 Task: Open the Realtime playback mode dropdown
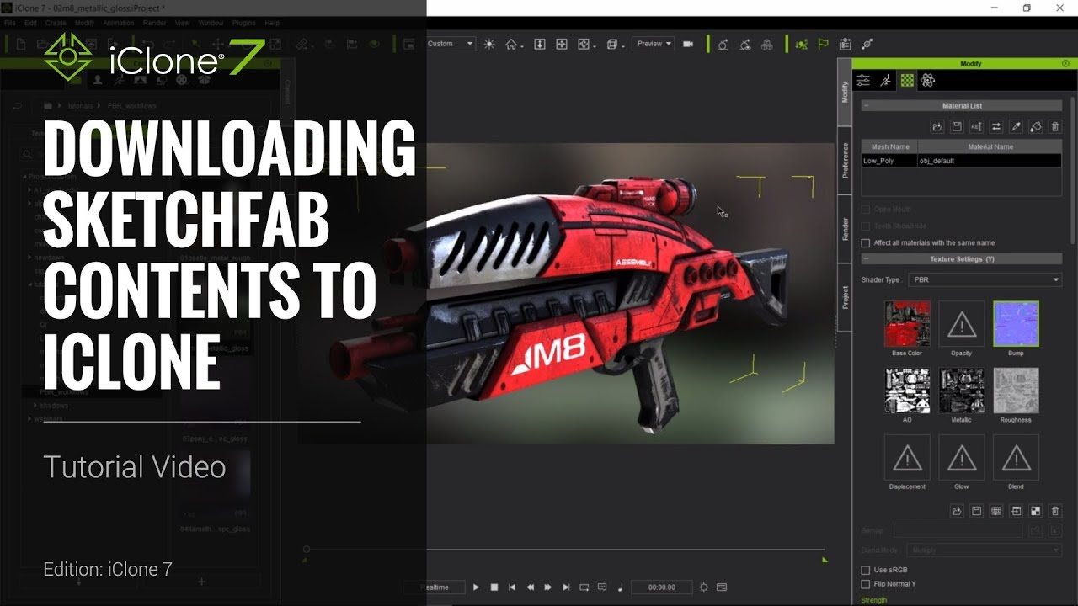435,587
